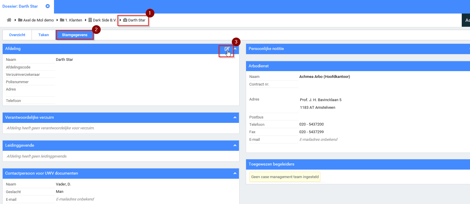Click the Geen case management team notice
This screenshot has width=470, height=204.
285,177
